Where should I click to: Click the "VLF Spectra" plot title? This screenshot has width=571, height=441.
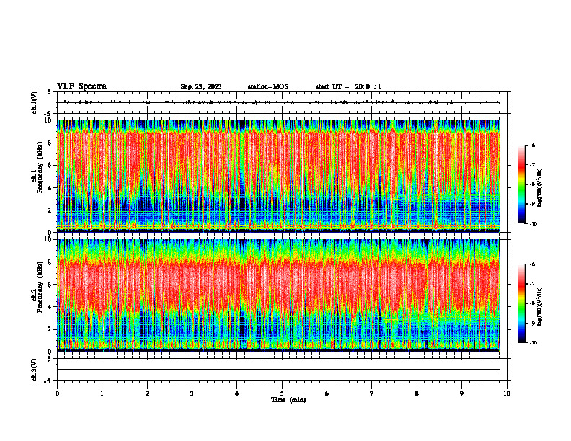(x=81, y=86)
